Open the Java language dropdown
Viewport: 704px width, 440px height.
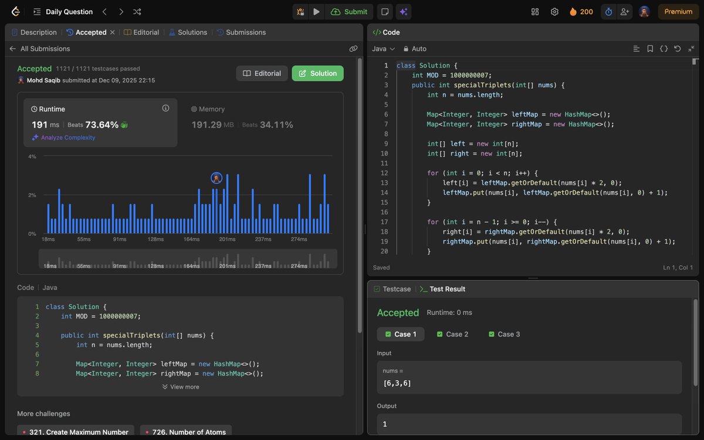[383, 49]
